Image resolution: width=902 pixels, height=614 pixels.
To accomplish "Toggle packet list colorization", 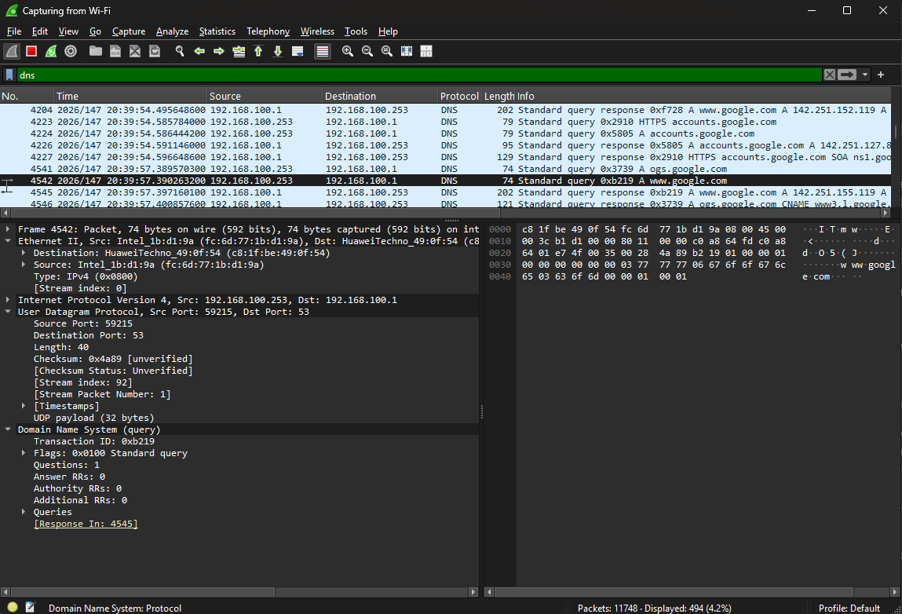I will click(323, 51).
